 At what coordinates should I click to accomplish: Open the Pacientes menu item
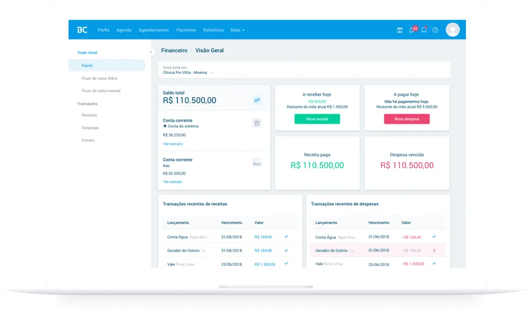coord(186,30)
